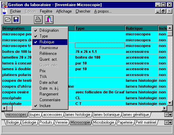Show the Date achat column
Screen dimensions: 174x135
50,82
